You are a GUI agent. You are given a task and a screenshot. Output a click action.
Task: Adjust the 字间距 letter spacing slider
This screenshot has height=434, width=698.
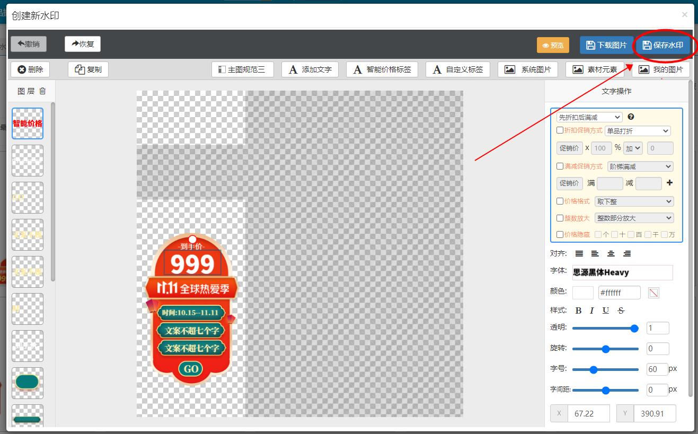click(605, 391)
